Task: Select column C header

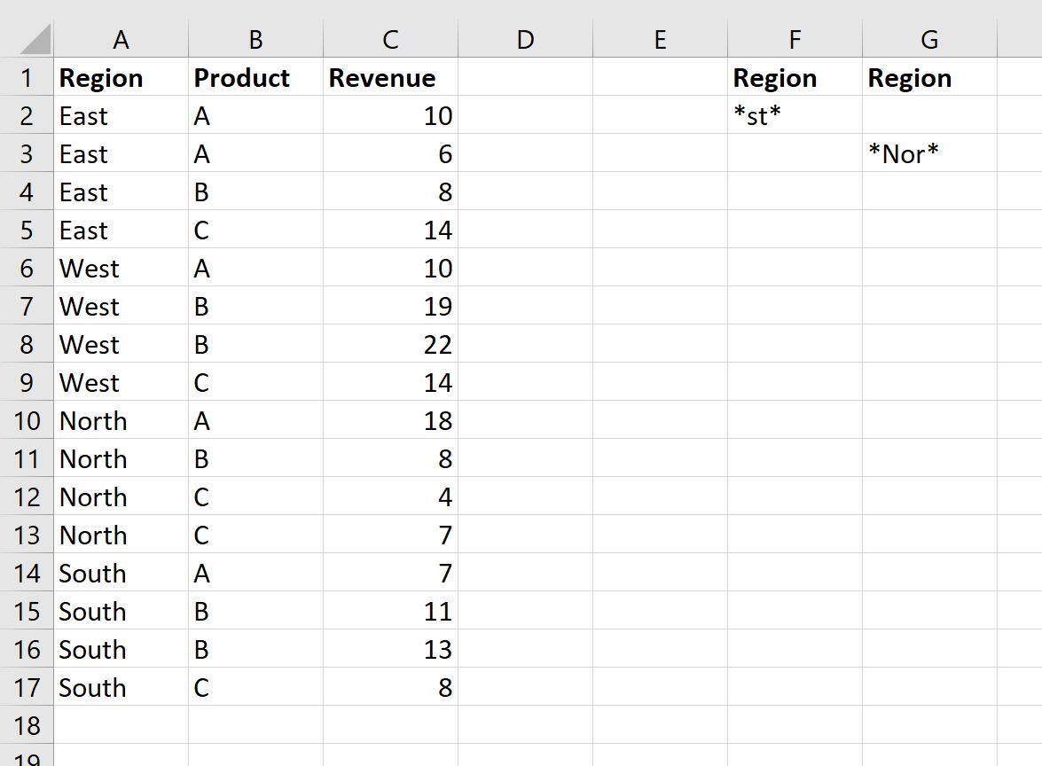Action: (390, 39)
